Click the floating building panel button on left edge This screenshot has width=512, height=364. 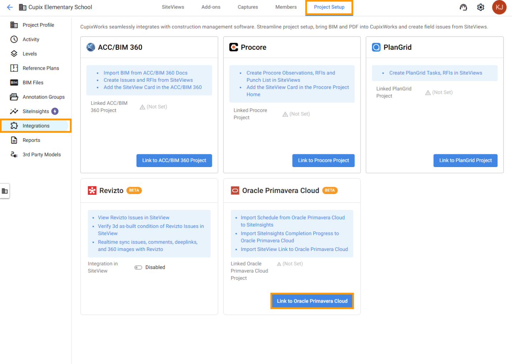(5, 191)
